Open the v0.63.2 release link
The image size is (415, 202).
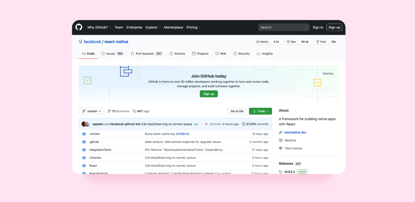click(x=290, y=172)
